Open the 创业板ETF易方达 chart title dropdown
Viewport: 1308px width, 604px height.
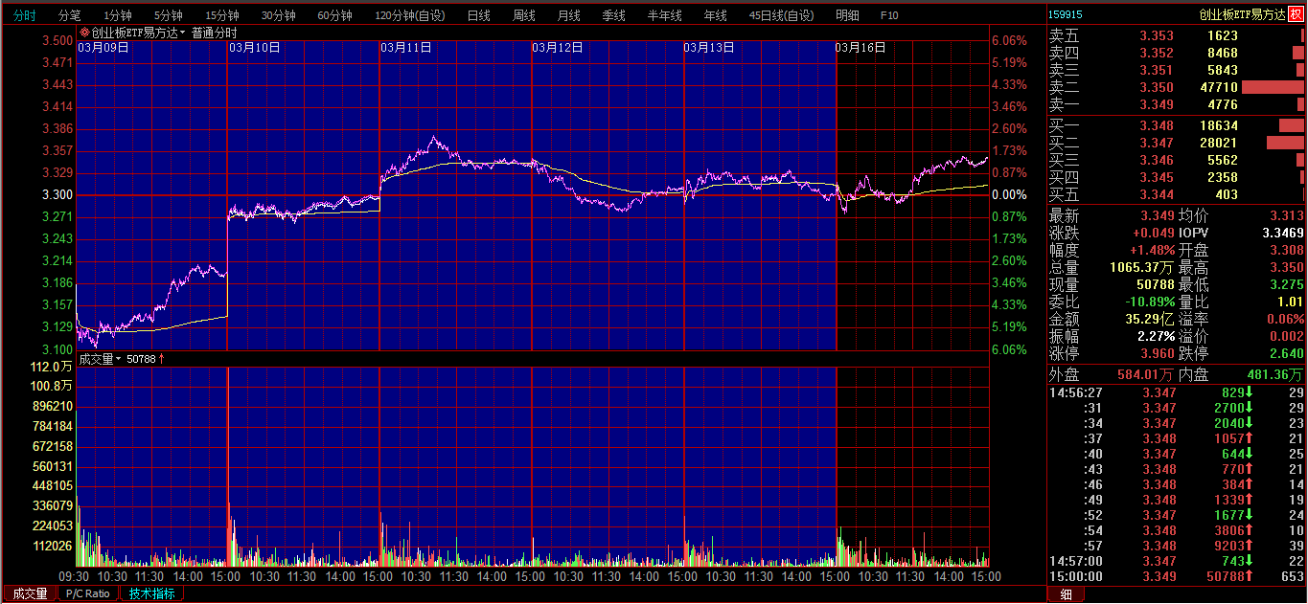click(183, 33)
